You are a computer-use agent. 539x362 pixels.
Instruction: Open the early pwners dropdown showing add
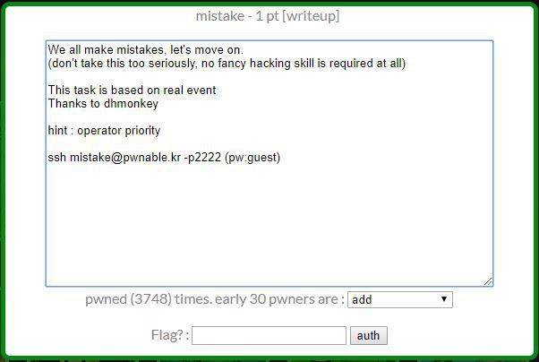400,299
